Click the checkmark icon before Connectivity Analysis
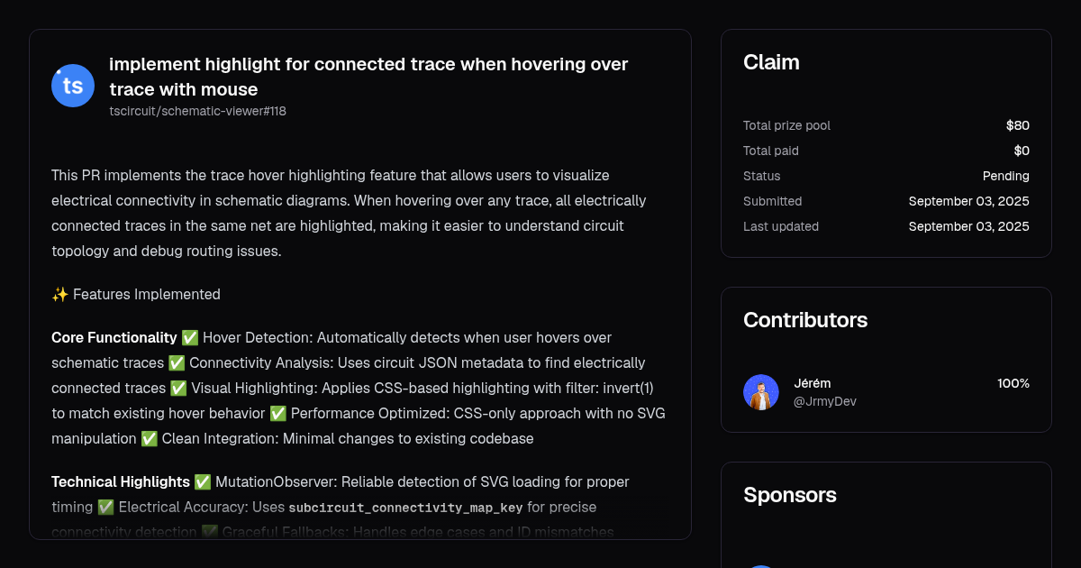The width and height of the screenshot is (1081, 568). 177,362
